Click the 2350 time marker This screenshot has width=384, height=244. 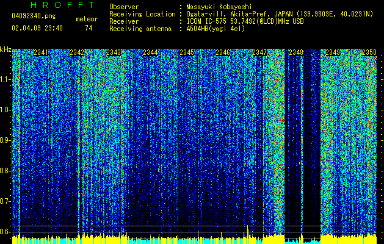(x=369, y=52)
